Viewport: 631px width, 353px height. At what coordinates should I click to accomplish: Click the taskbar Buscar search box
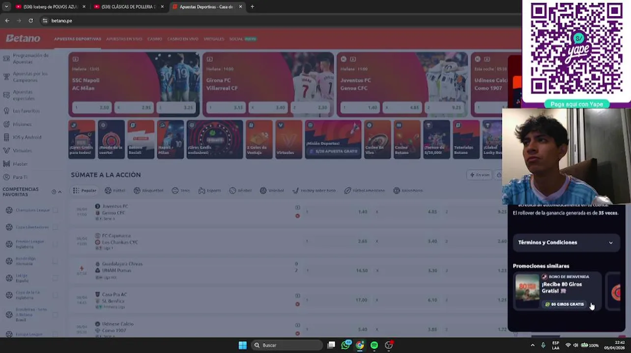[x=286, y=345]
